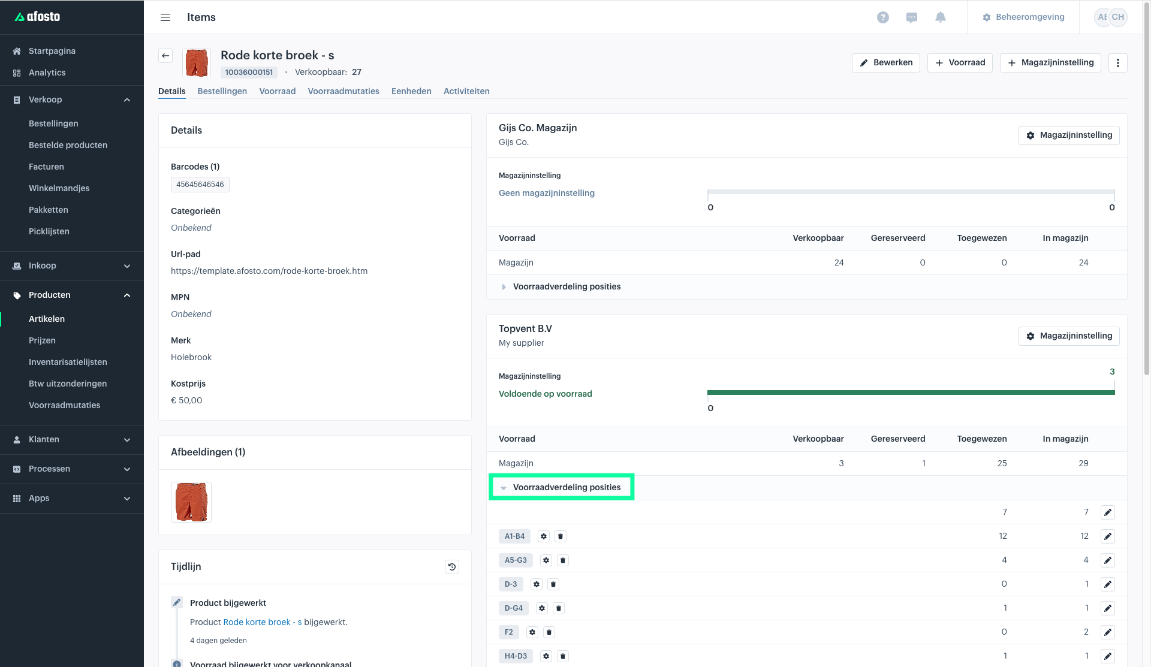The width and height of the screenshot is (1151, 667).
Task: Expand the Klanten sidebar section
Action: [x=72, y=439]
